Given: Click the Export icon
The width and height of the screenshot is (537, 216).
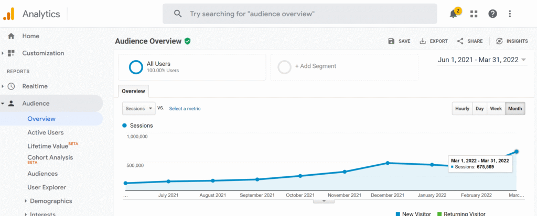Looking at the screenshot, I should click(x=423, y=41).
